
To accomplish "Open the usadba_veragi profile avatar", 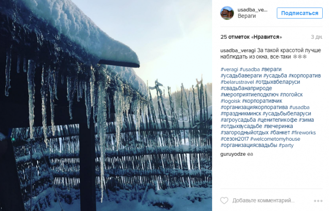I will 227,13.
